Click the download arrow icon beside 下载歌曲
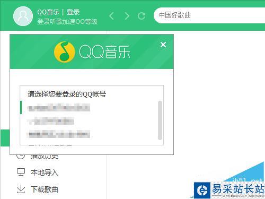265x199 pixels. coord(21,189)
